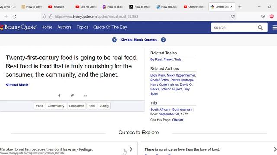Select the Food tag
Image resolution: width=277 pixels, height=155 pixels.
pyautogui.click(x=39, y=106)
